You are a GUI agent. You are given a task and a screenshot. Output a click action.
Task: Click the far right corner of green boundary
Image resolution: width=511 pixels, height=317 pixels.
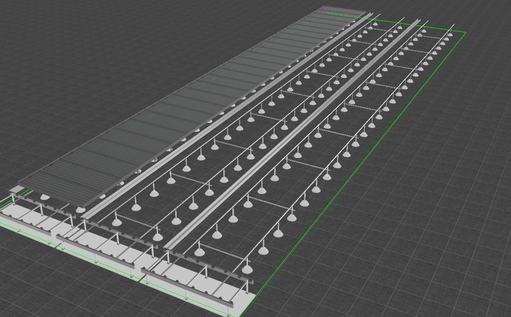click(x=465, y=33)
